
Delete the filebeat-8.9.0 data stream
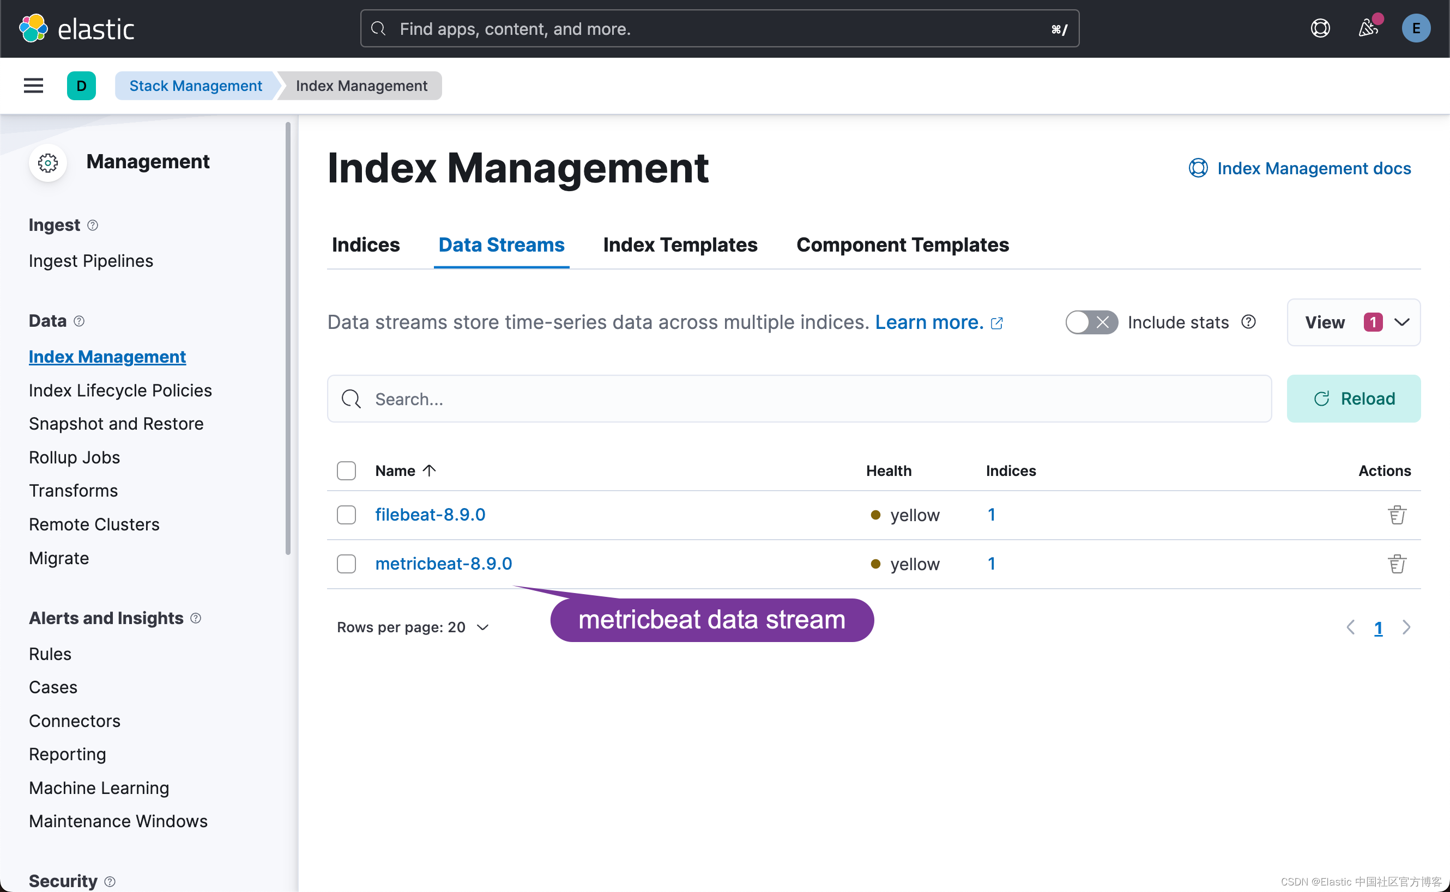pos(1396,515)
